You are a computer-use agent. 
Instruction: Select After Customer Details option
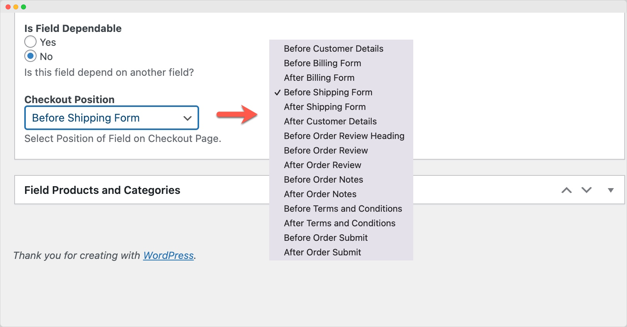click(330, 122)
